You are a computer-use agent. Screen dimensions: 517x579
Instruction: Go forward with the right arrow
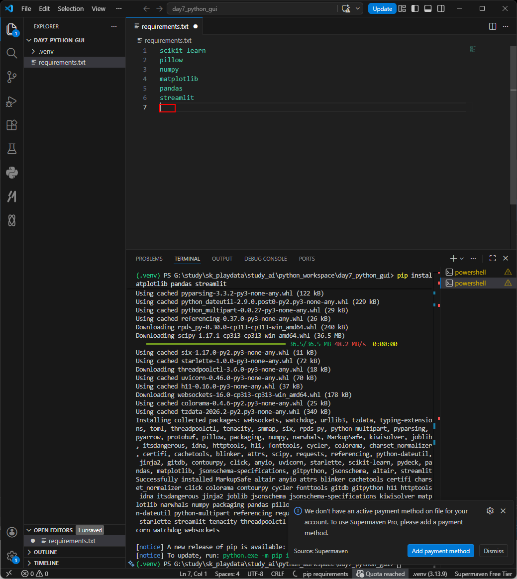click(x=159, y=8)
